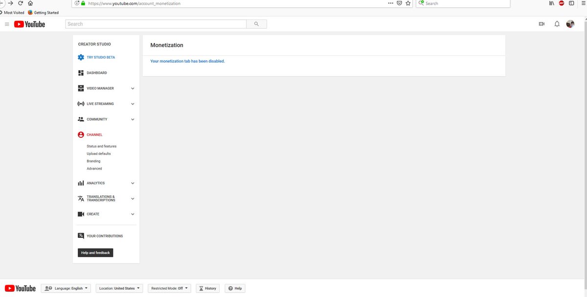Open the Restricted Mode: Off dropdown

click(169, 288)
